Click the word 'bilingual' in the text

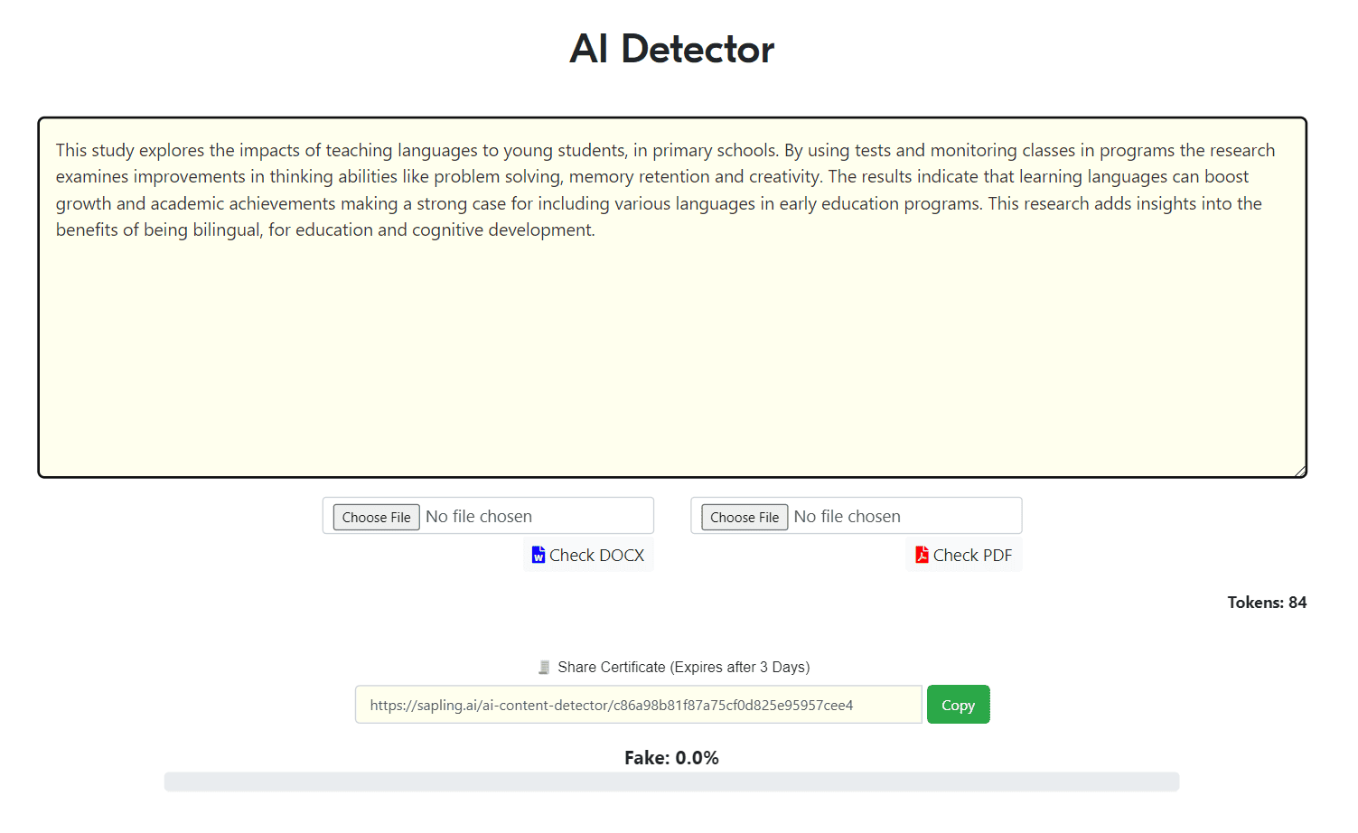(226, 230)
